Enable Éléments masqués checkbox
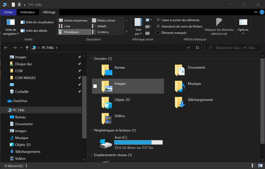265x169 pixels. 158,33
